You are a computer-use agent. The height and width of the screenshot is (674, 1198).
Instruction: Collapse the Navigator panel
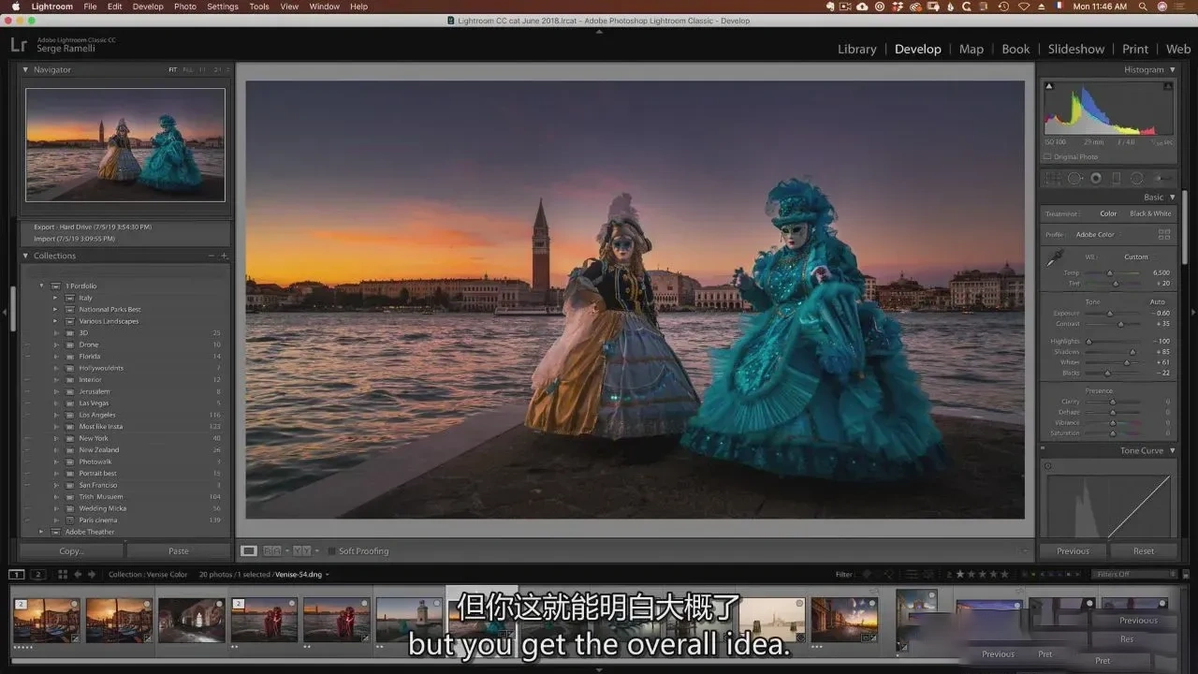coord(25,69)
